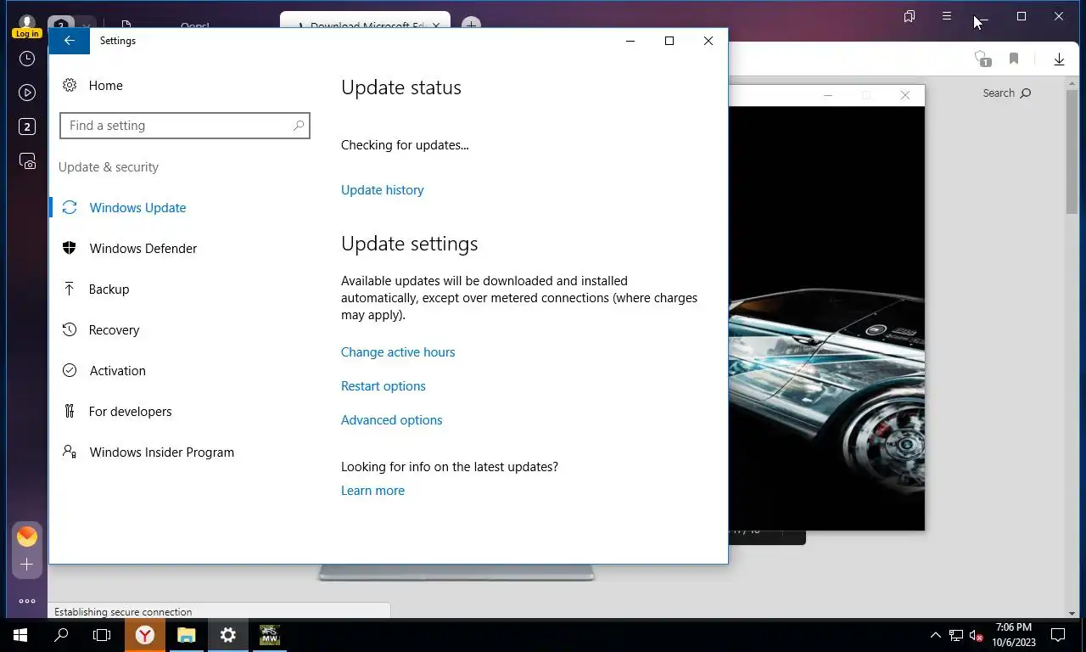Open the sidebar three-dots more menu
This screenshot has height=652, width=1086.
[x=27, y=601]
